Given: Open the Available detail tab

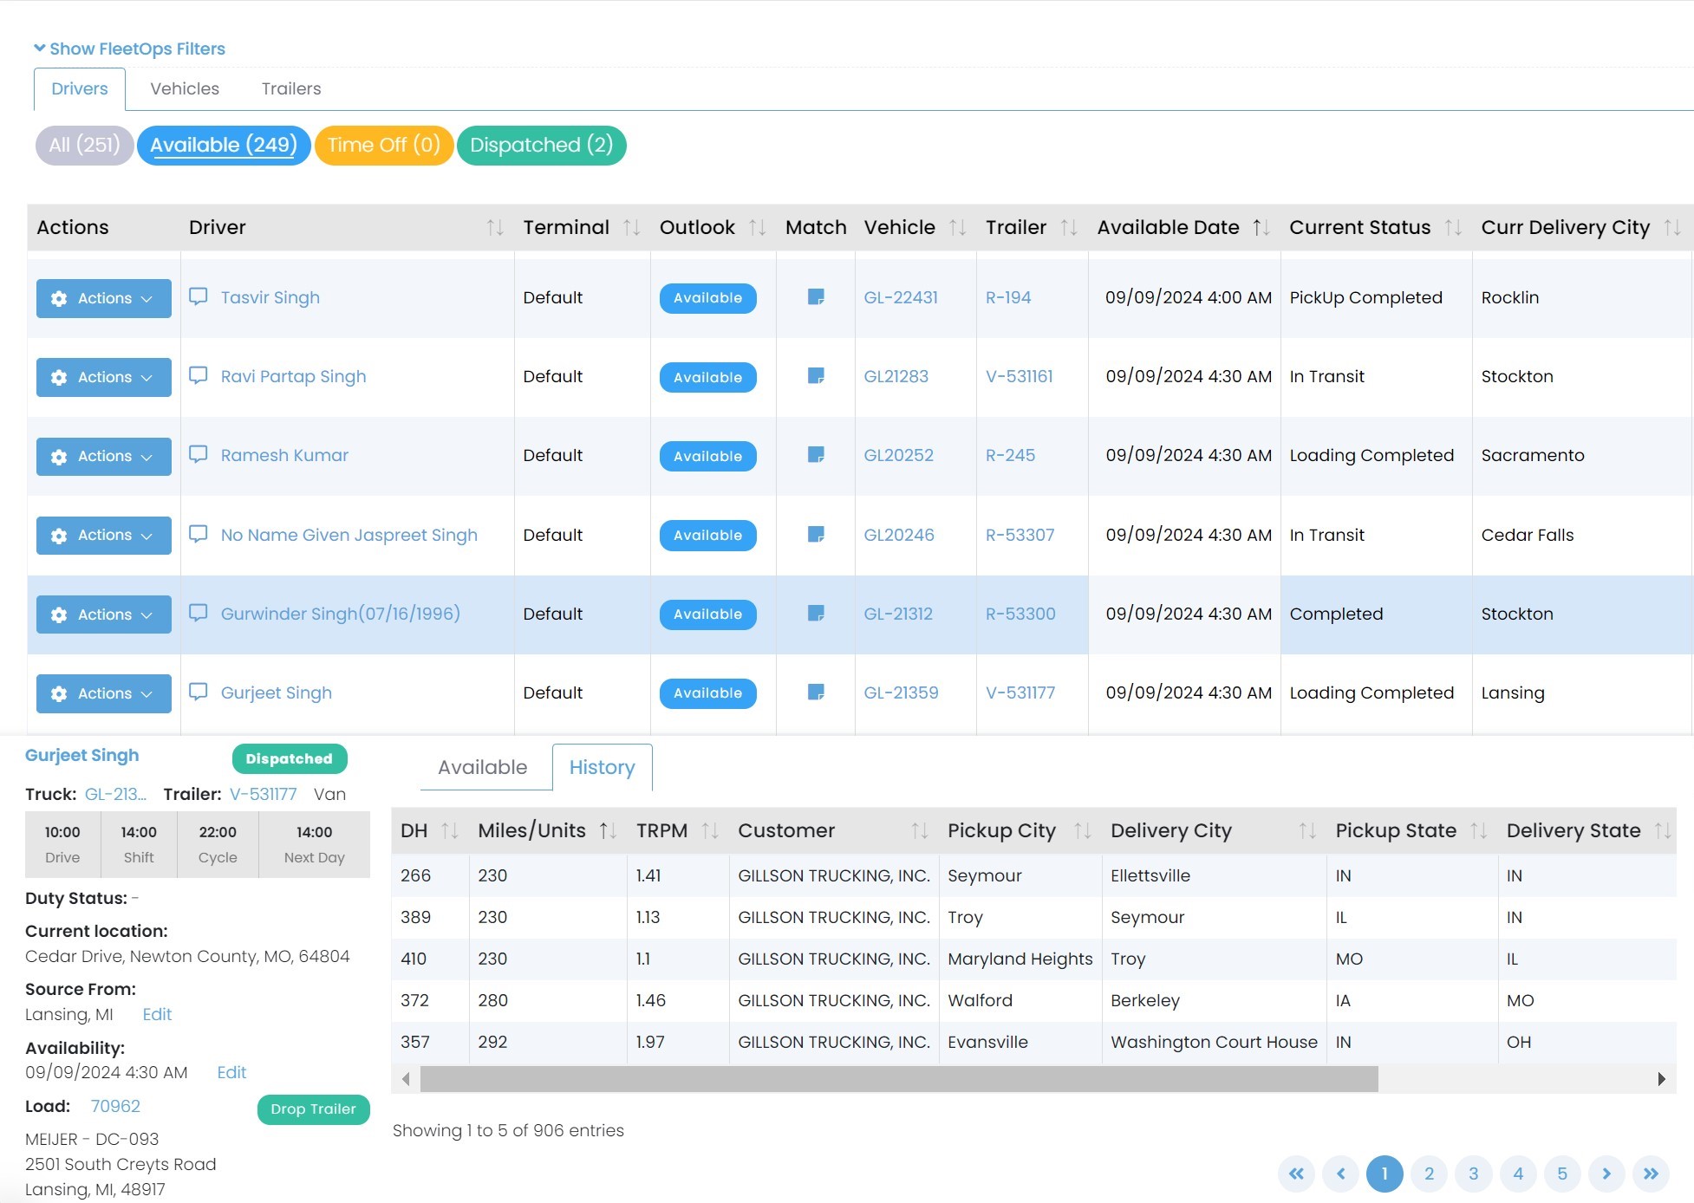Looking at the screenshot, I should point(483,767).
